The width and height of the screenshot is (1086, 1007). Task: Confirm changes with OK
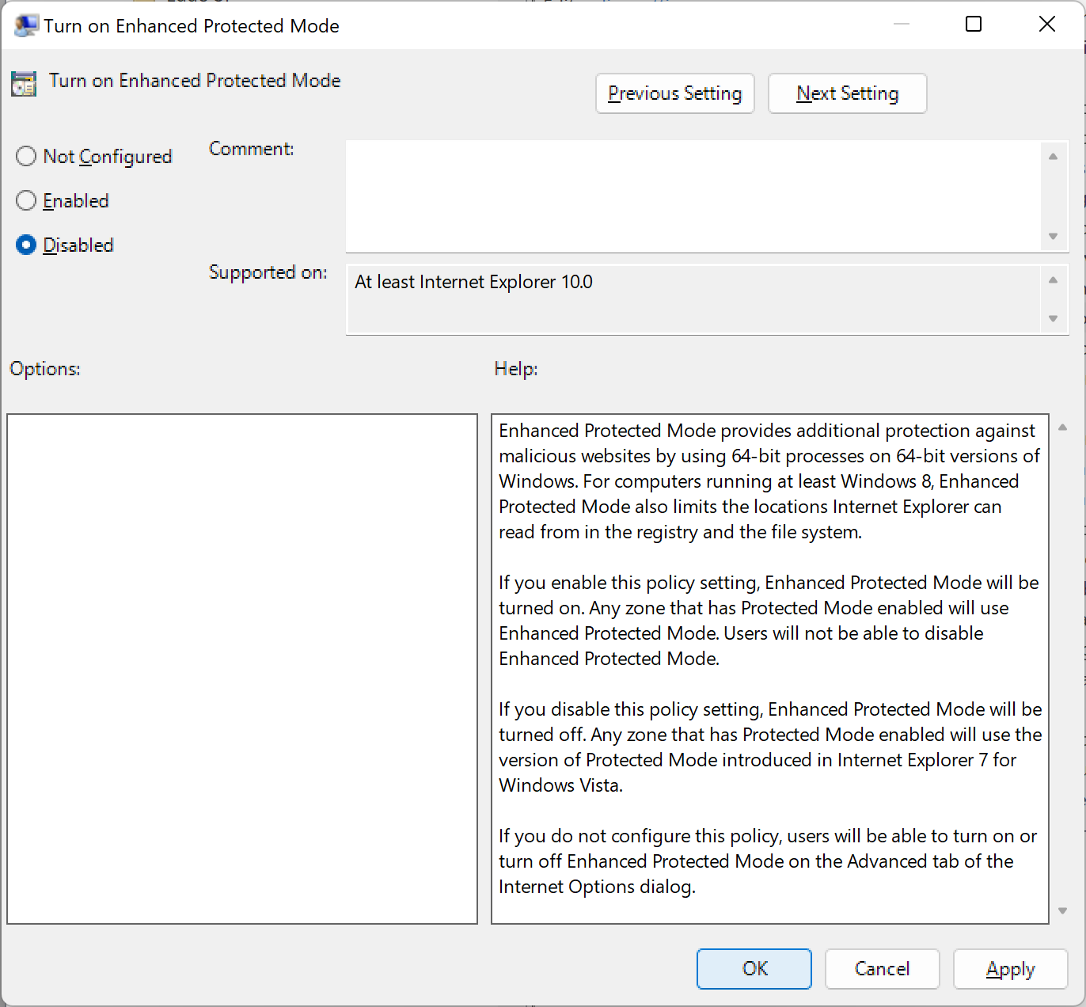click(754, 968)
